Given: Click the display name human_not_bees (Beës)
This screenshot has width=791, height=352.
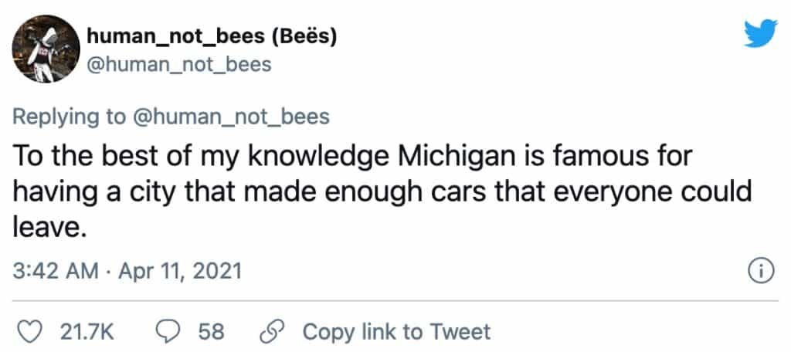Looking at the screenshot, I should click(x=212, y=35).
